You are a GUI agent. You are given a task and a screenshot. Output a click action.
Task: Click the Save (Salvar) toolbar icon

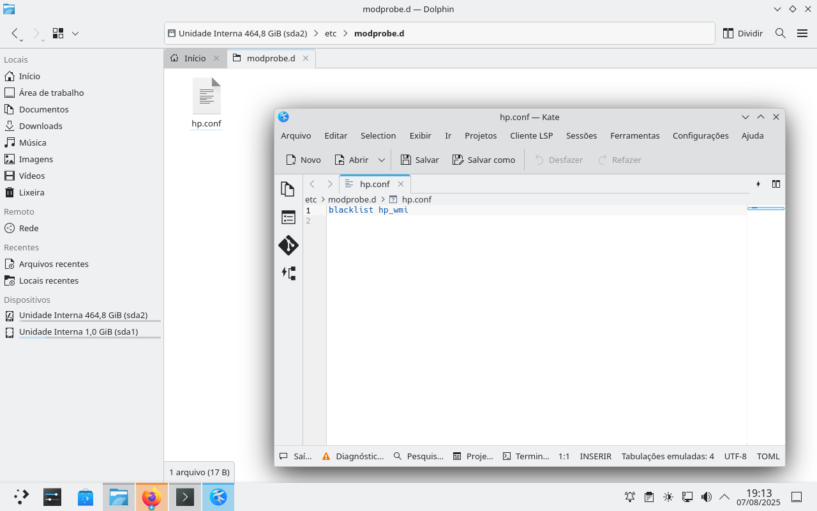[x=419, y=160]
